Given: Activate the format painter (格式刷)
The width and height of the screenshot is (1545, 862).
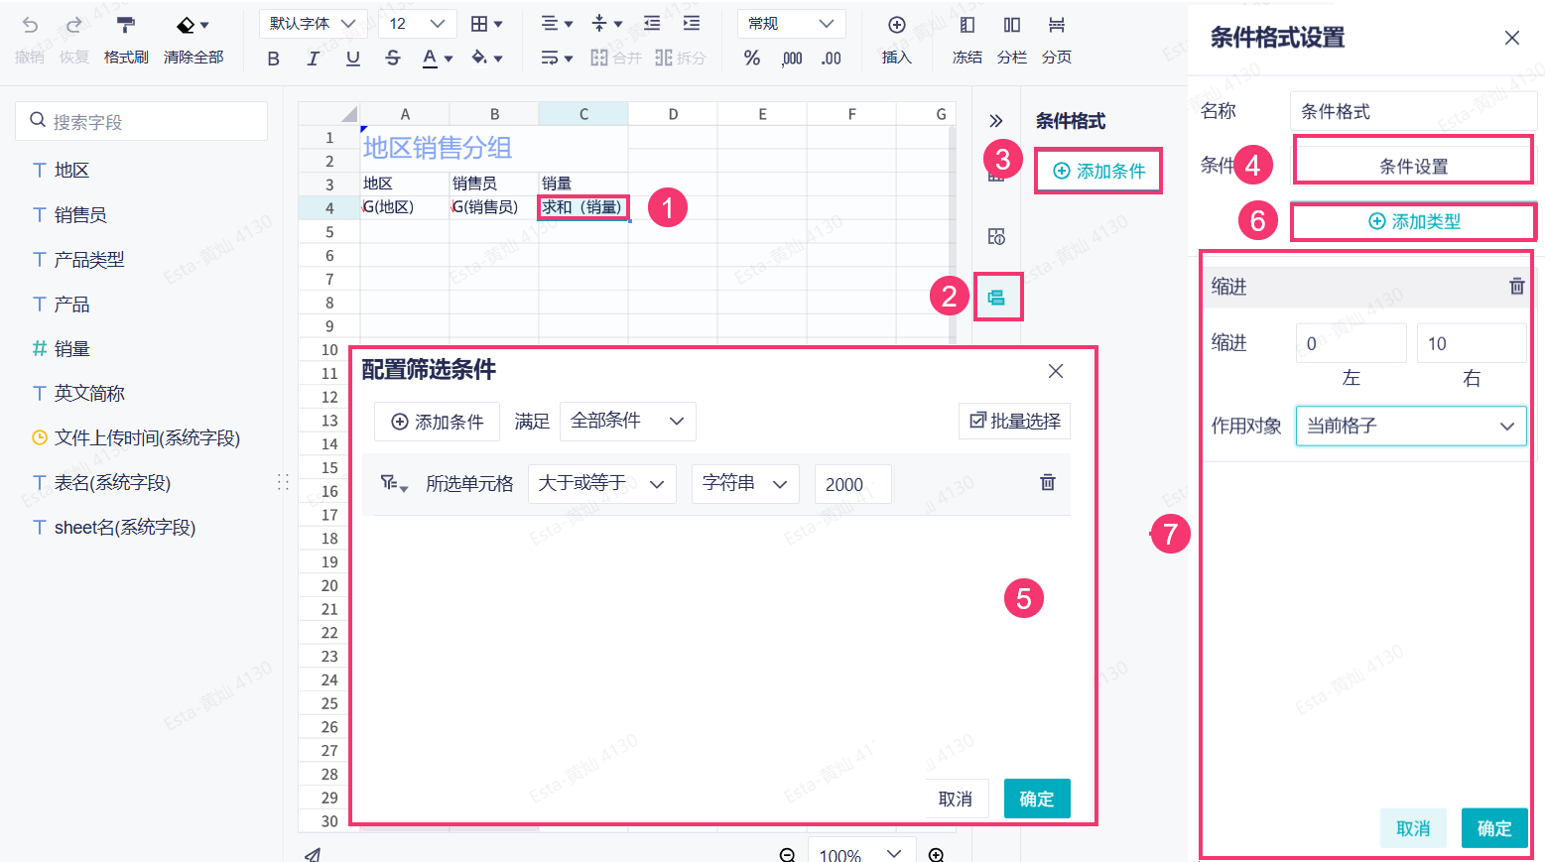Looking at the screenshot, I should 126,40.
